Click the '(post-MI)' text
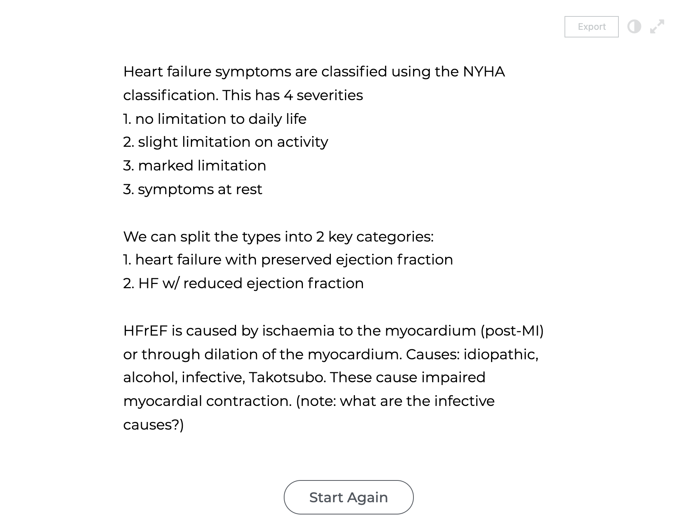Image resolution: width=680 pixels, height=529 pixels. 512,331
